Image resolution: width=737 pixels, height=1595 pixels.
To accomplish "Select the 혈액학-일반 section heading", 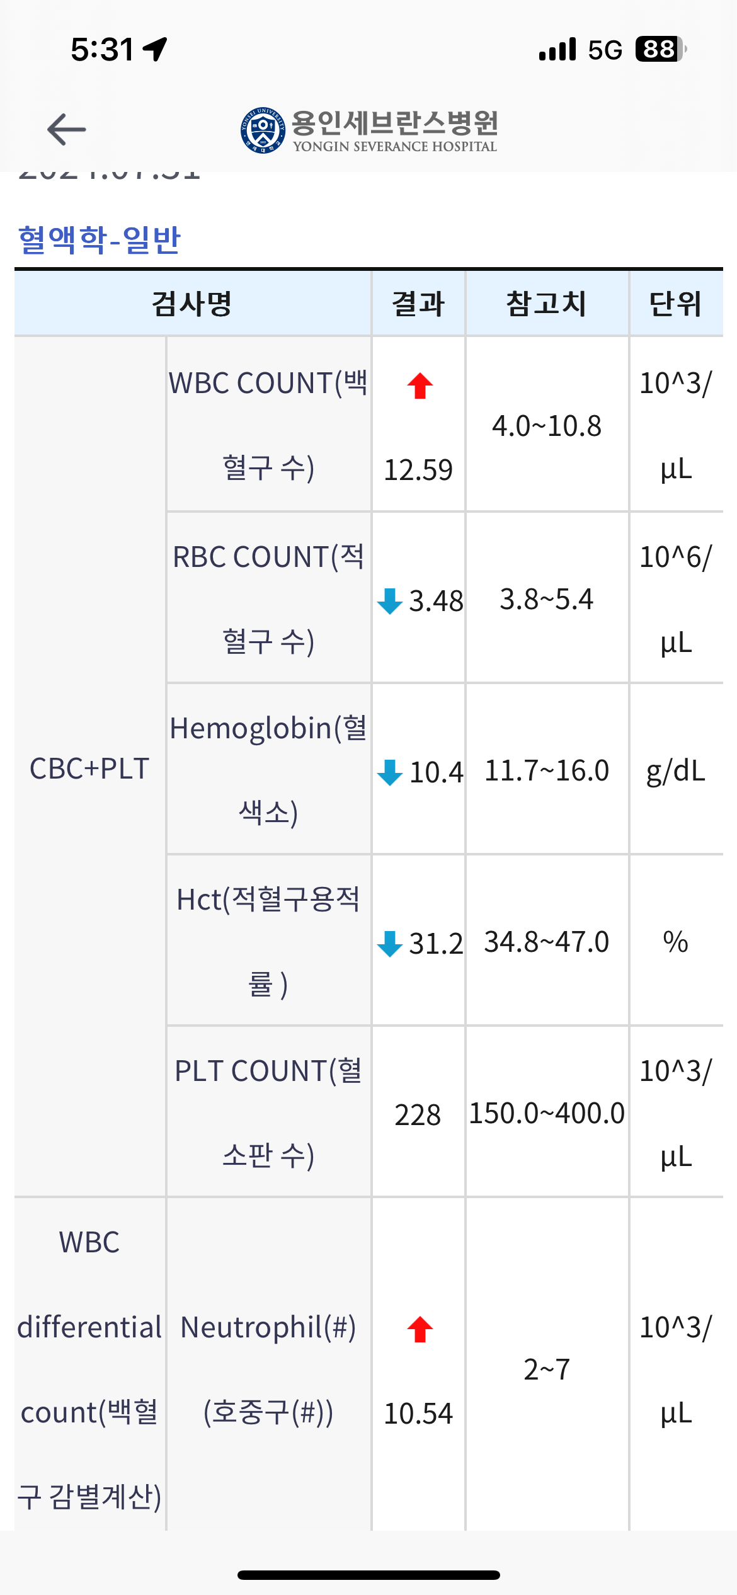I will 100,240.
